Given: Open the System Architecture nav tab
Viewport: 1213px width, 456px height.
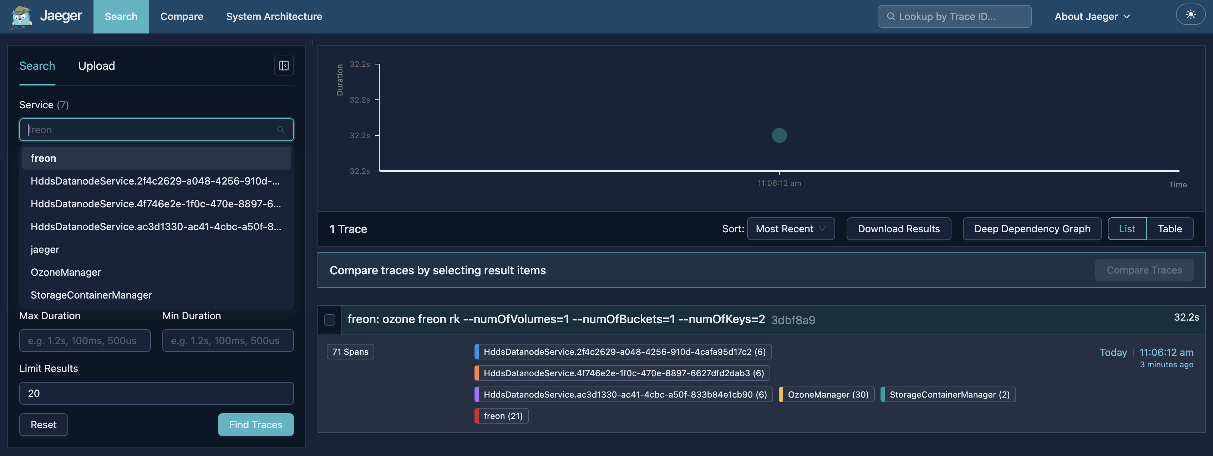Looking at the screenshot, I should coord(274,16).
